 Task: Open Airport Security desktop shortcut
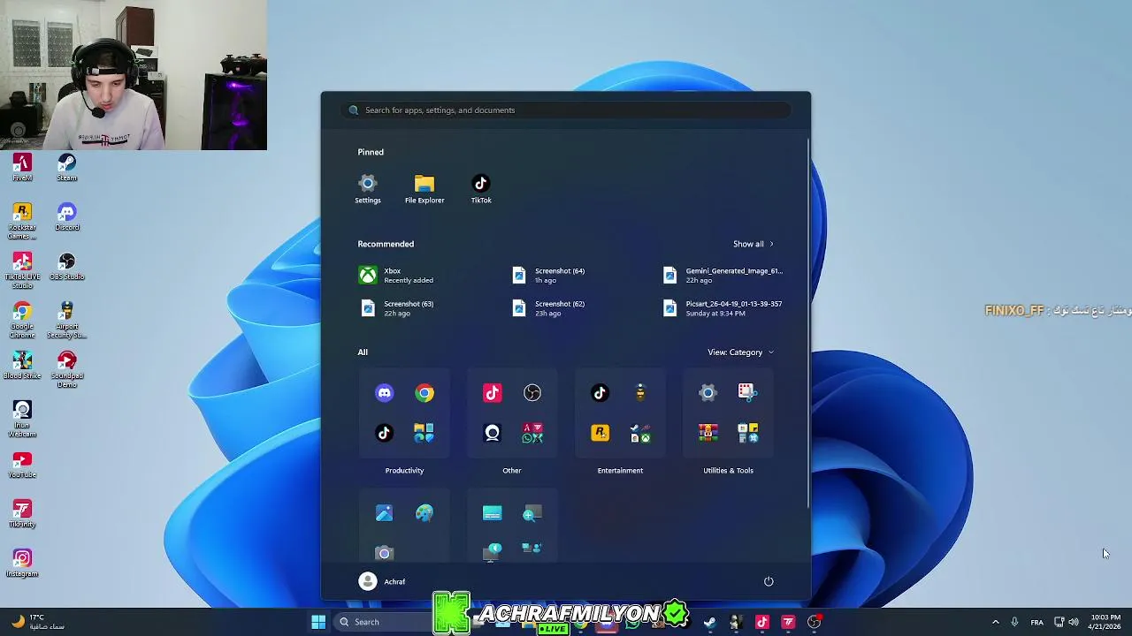click(x=67, y=320)
